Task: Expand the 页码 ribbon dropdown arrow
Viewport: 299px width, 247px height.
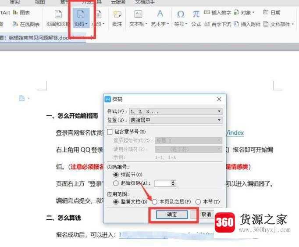Action: pyautogui.click(x=86, y=24)
